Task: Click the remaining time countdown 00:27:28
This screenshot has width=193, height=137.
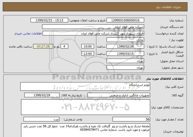Action: pyautogui.click(x=43, y=47)
